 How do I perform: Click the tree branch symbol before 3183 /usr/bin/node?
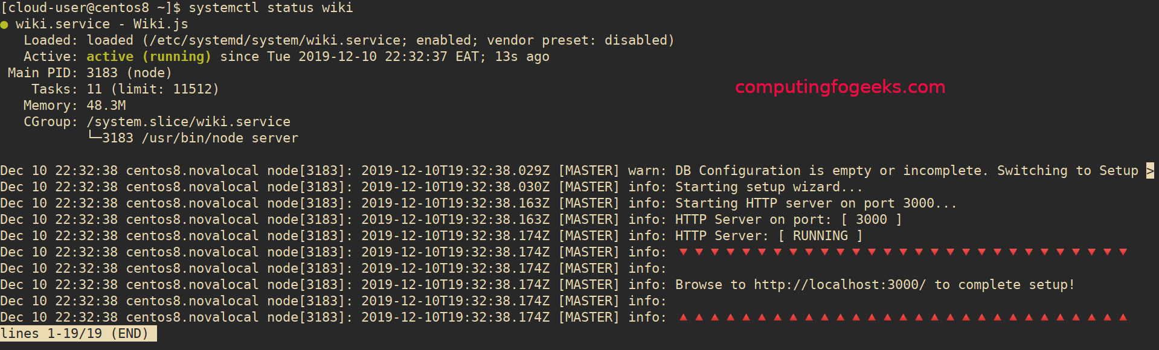click(94, 137)
